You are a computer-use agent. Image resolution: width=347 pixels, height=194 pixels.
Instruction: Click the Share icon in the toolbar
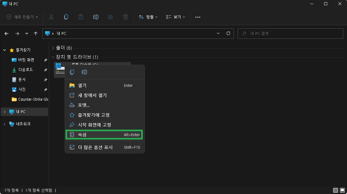[110, 17]
